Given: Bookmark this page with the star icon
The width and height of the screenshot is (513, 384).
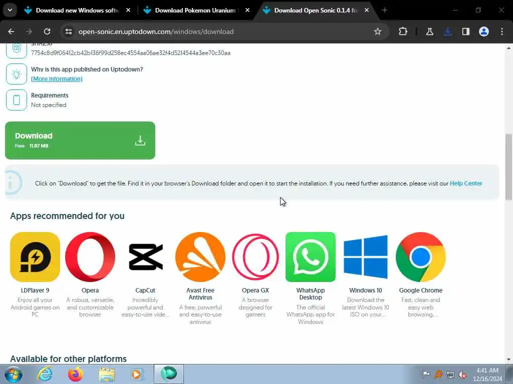Looking at the screenshot, I should (378, 31).
